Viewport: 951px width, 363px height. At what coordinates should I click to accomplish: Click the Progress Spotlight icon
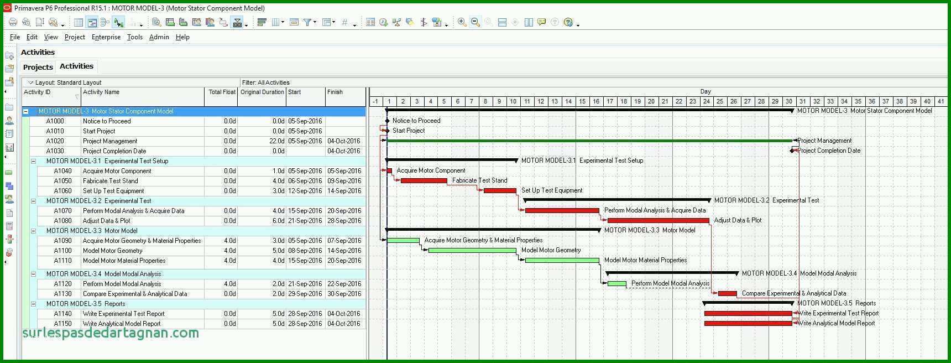coord(410,22)
